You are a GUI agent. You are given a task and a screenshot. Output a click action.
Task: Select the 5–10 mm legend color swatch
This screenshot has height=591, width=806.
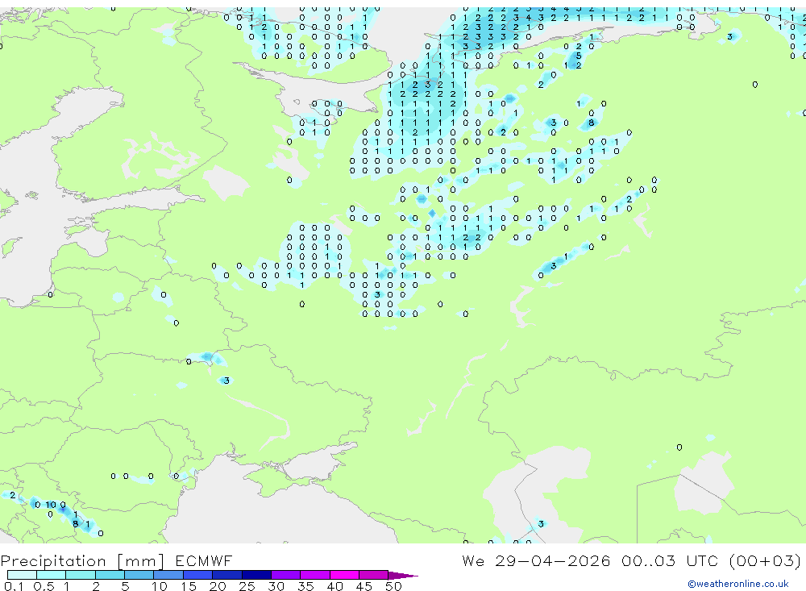[x=139, y=575]
